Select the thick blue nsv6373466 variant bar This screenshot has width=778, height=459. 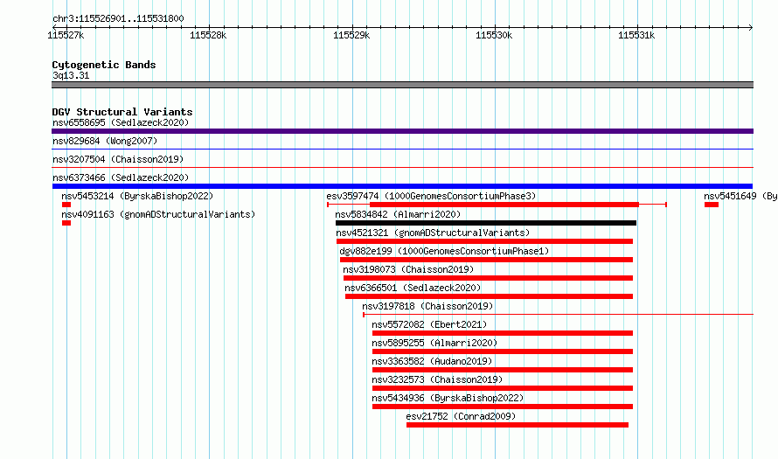[x=402, y=186]
